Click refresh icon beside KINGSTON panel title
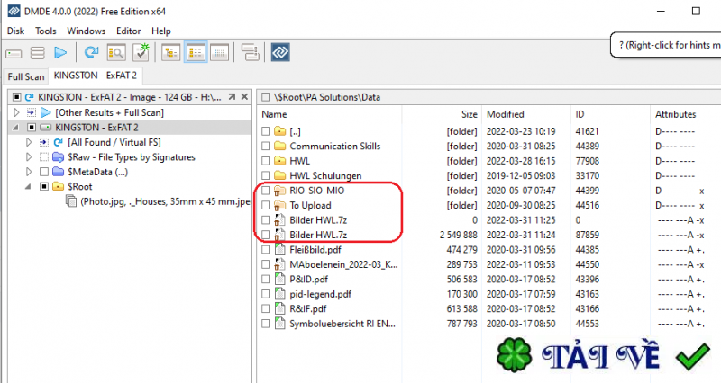 pos(30,97)
